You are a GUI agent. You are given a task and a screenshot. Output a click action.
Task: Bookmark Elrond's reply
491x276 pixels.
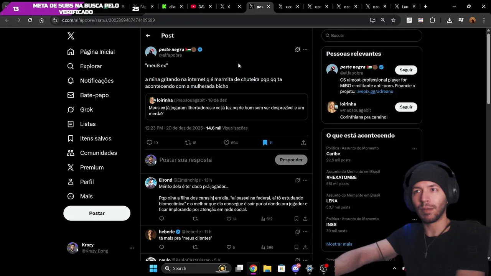[296, 219]
